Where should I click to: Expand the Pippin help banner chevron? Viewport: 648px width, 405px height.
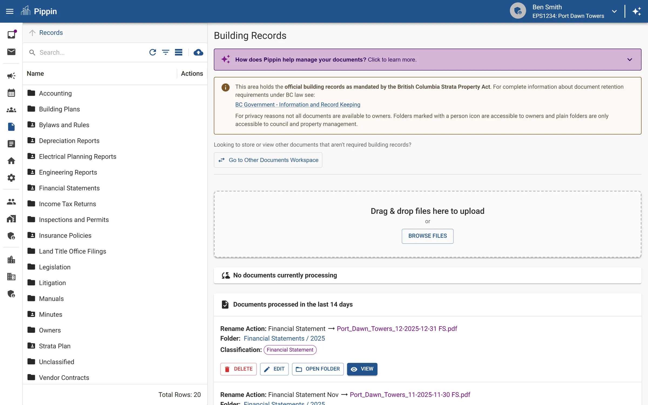coord(629,60)
